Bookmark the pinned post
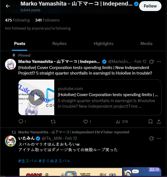The image size is (167, 177). (150, 121)
